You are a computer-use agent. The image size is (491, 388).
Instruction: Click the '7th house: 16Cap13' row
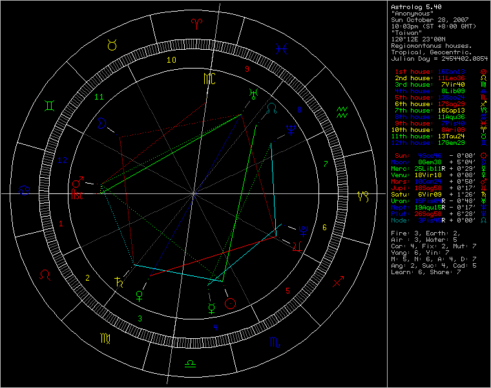point(430,111)
